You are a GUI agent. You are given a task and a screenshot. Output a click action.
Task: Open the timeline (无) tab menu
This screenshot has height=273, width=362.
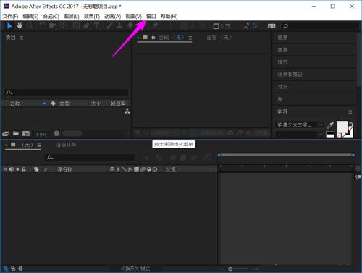pos(39,145)
